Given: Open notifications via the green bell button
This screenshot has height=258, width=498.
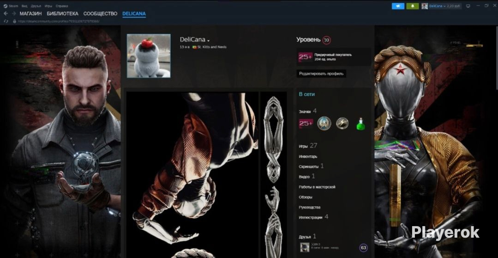Looking at the screenshot, I should (413, 6).
